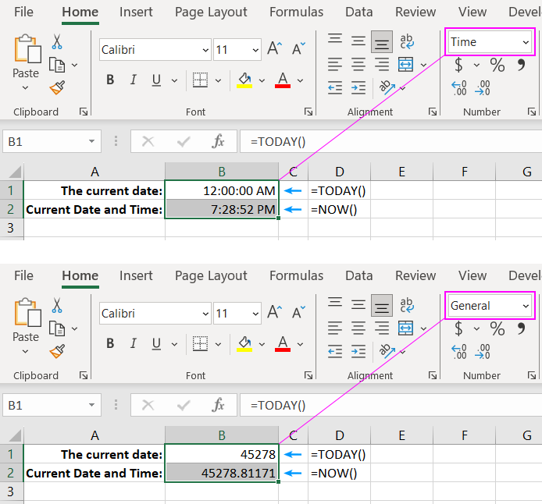Toggle Underline in the upper ribbon
Screen dimensions: 542x504
[155, 80]
